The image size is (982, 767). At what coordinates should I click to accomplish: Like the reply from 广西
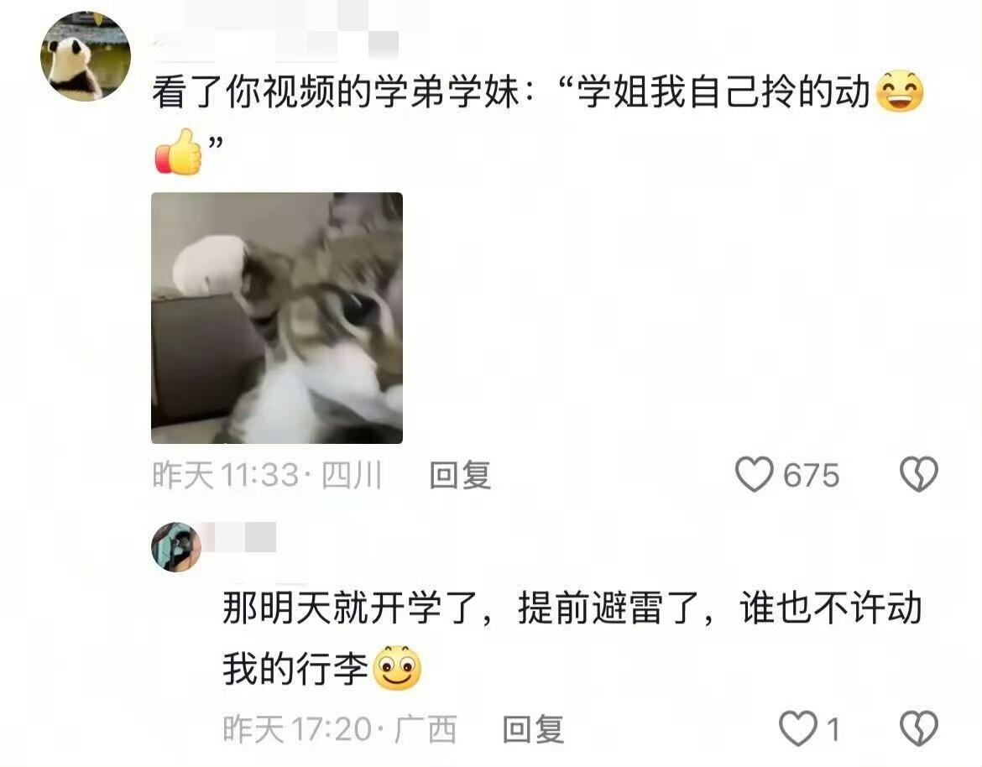tap(798, 728)
